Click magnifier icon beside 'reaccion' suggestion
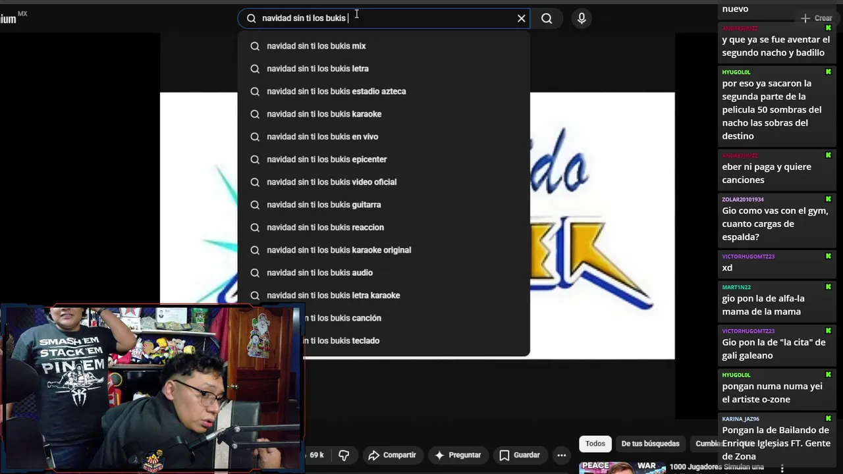Image resolution: width=843 pixels, height=474 pixels. [255, 227]
